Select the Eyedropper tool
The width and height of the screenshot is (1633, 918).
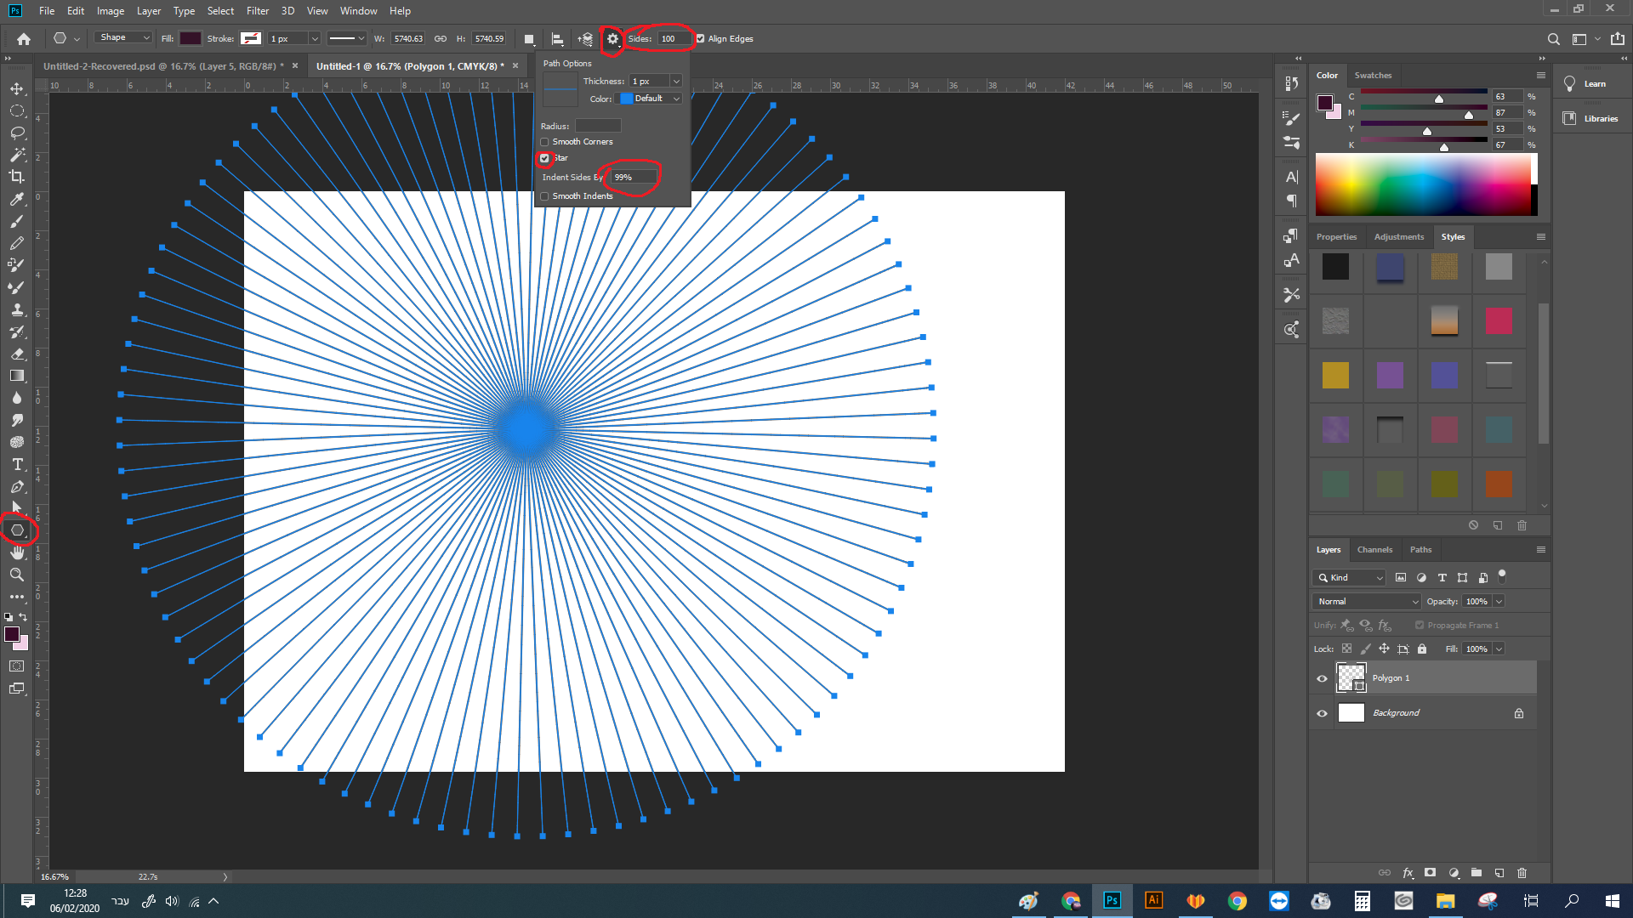coord(17,199)
